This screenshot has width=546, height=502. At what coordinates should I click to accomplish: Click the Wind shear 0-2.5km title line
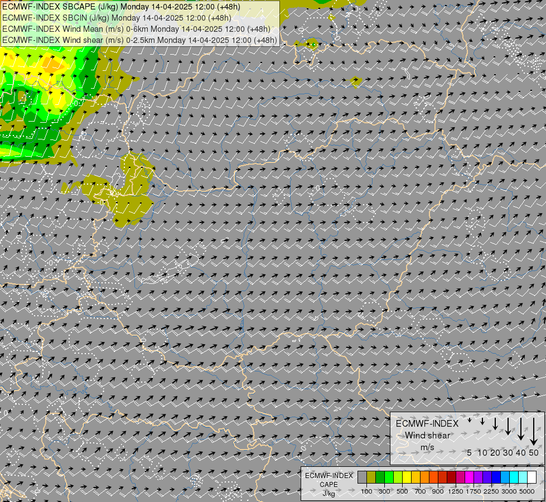[x=139, y=40]
